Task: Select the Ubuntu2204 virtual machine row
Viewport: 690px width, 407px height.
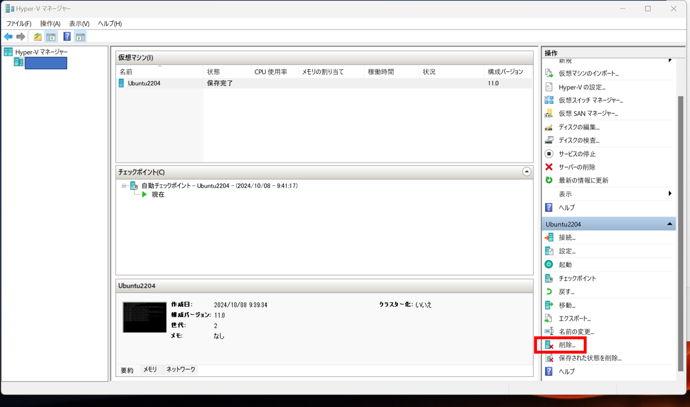Action: pyautogui.click(x=324, y=83)
